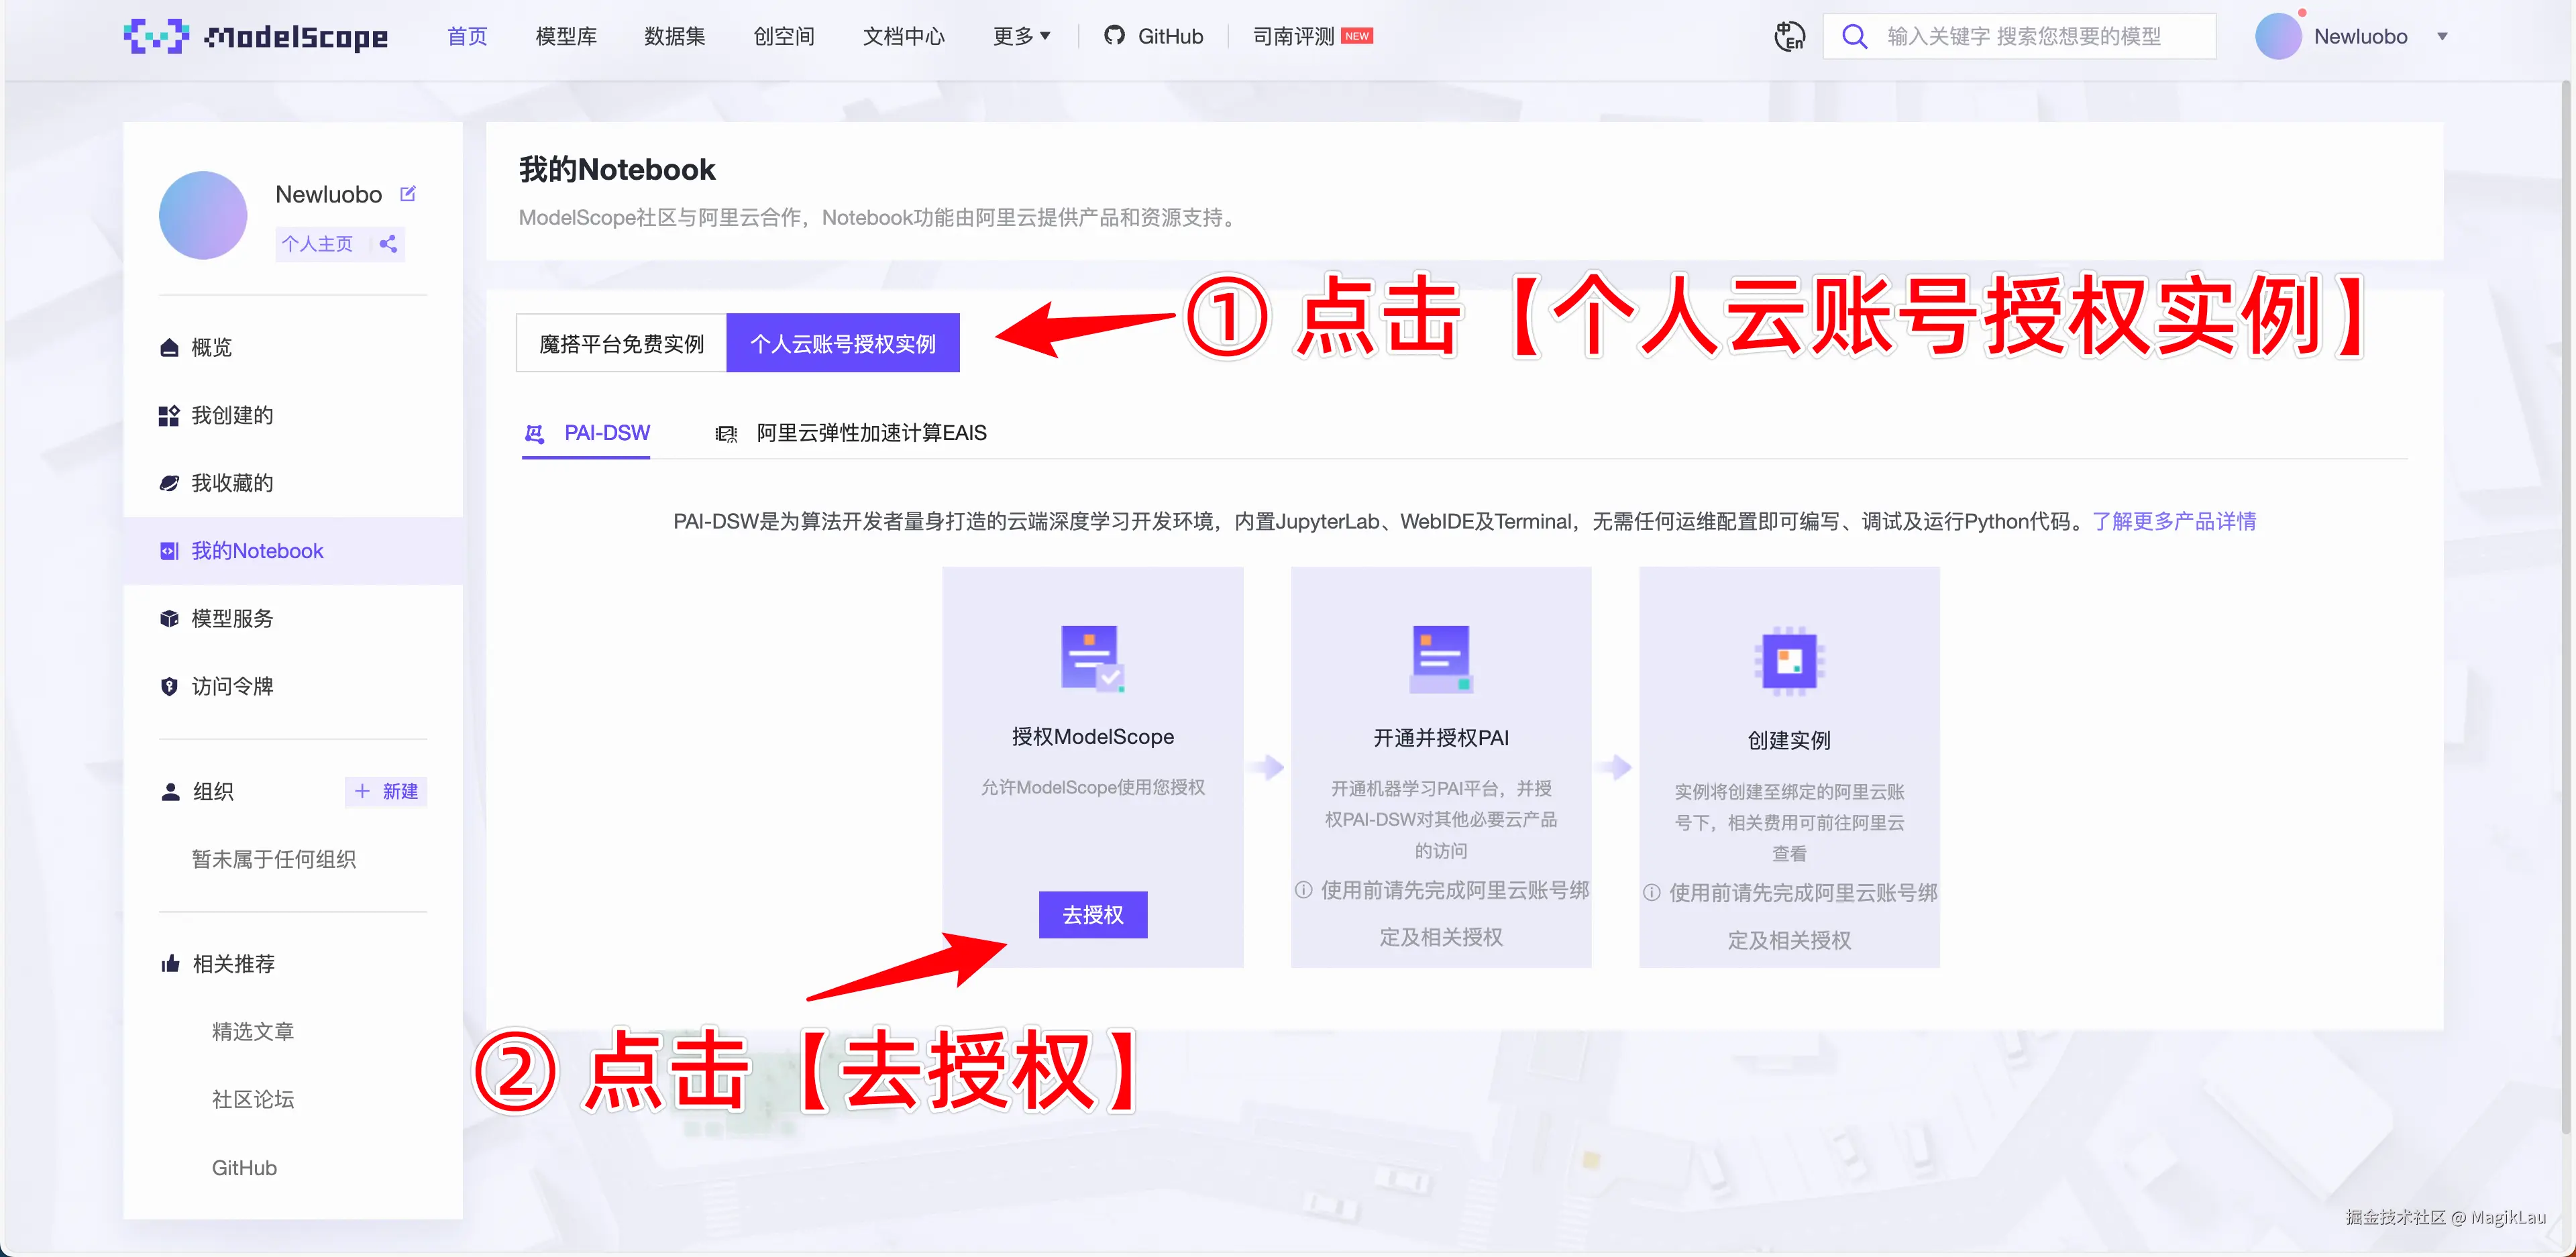Open the Newluobo account dropdown arrow

[x=2442, y=36]
